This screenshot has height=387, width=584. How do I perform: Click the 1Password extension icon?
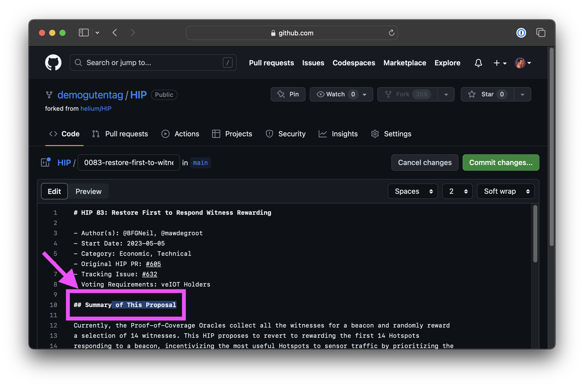(x=521, y=33)
